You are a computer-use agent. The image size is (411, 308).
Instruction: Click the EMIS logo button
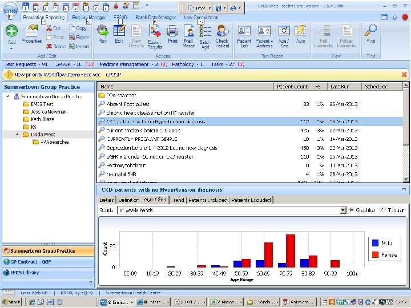(10, 10)
